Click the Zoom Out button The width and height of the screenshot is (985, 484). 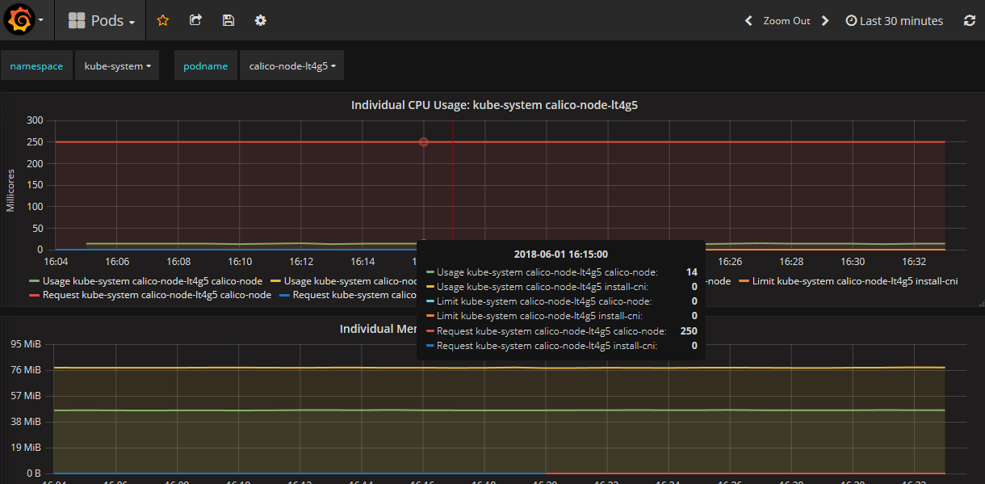[786, 21]
